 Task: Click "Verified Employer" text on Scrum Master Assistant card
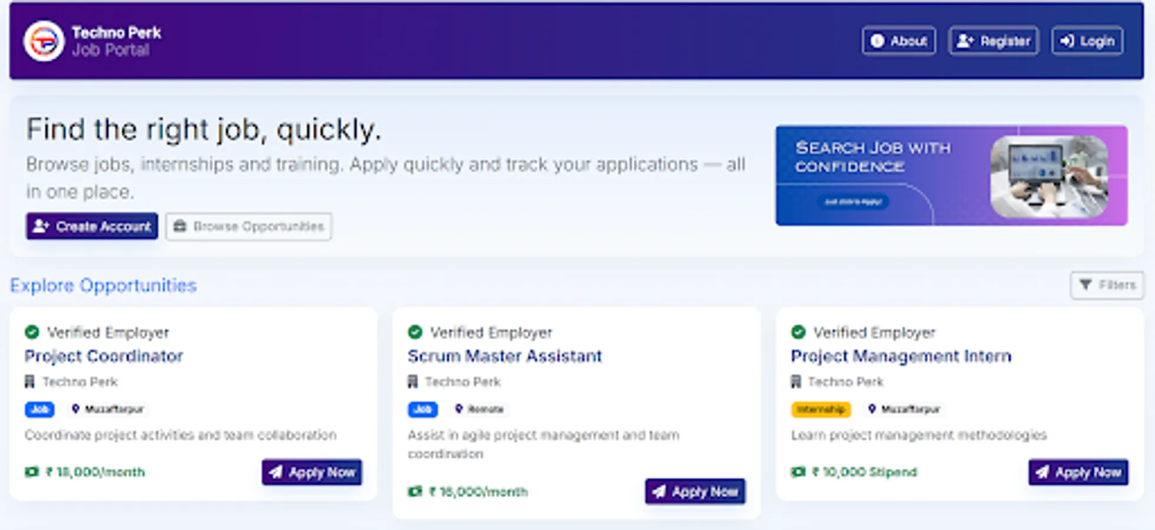[492, 333]
